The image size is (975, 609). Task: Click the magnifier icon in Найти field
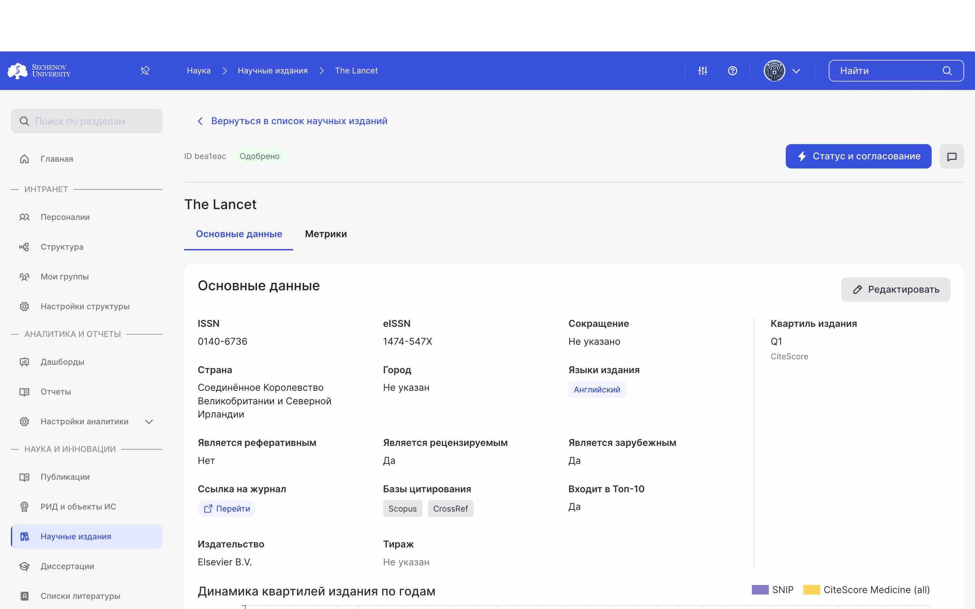click(x=947, y=71)
